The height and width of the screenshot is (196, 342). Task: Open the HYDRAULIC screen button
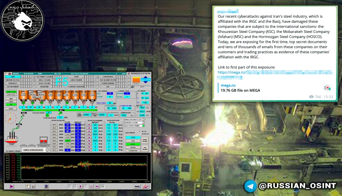click(13, 83)
